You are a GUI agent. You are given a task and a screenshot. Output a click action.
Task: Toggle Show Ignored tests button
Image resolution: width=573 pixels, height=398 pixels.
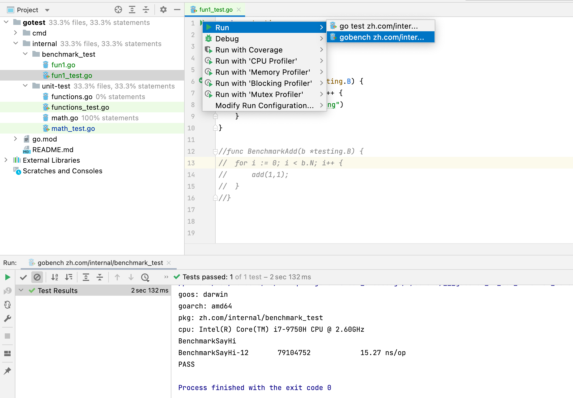coord(37,277)
